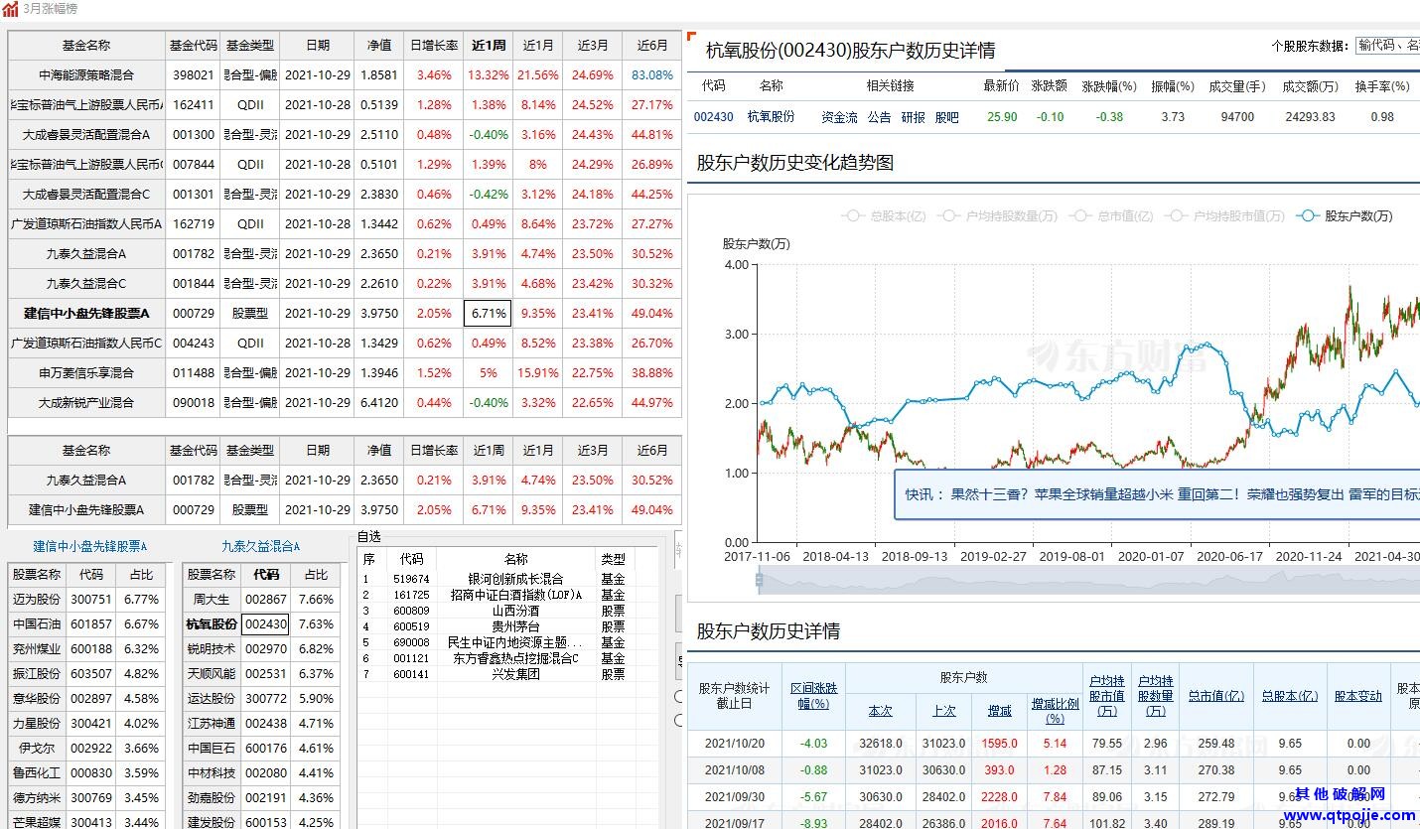Image resolution: width=1420 pixels, height=829 pixels.
Task: Click the 类型 header in 自选 list
Action: [613, 560]
